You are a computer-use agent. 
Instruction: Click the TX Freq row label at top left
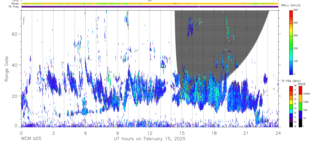tap(14, 7)
